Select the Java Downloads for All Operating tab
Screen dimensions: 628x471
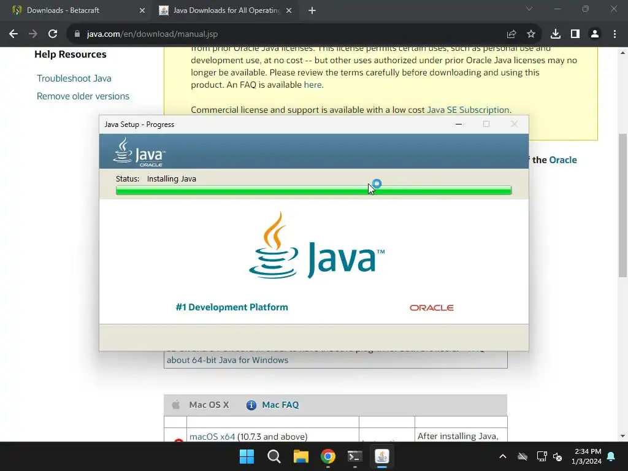tap(226, 10)
